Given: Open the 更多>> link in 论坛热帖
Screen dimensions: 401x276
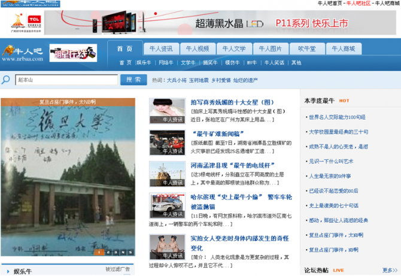Looking at the screenshot, I should [x=390, y=270].
